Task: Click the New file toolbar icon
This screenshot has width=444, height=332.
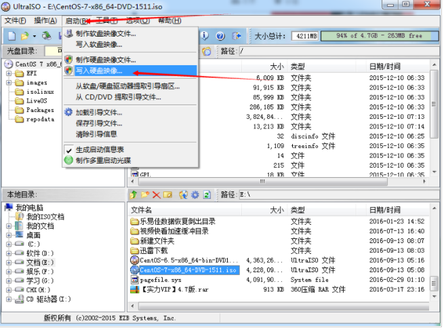Action: click(x=12, y=36)
